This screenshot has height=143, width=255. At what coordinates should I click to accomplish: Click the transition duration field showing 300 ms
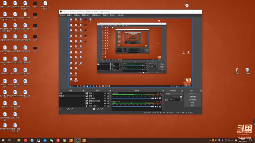[174, 100]
